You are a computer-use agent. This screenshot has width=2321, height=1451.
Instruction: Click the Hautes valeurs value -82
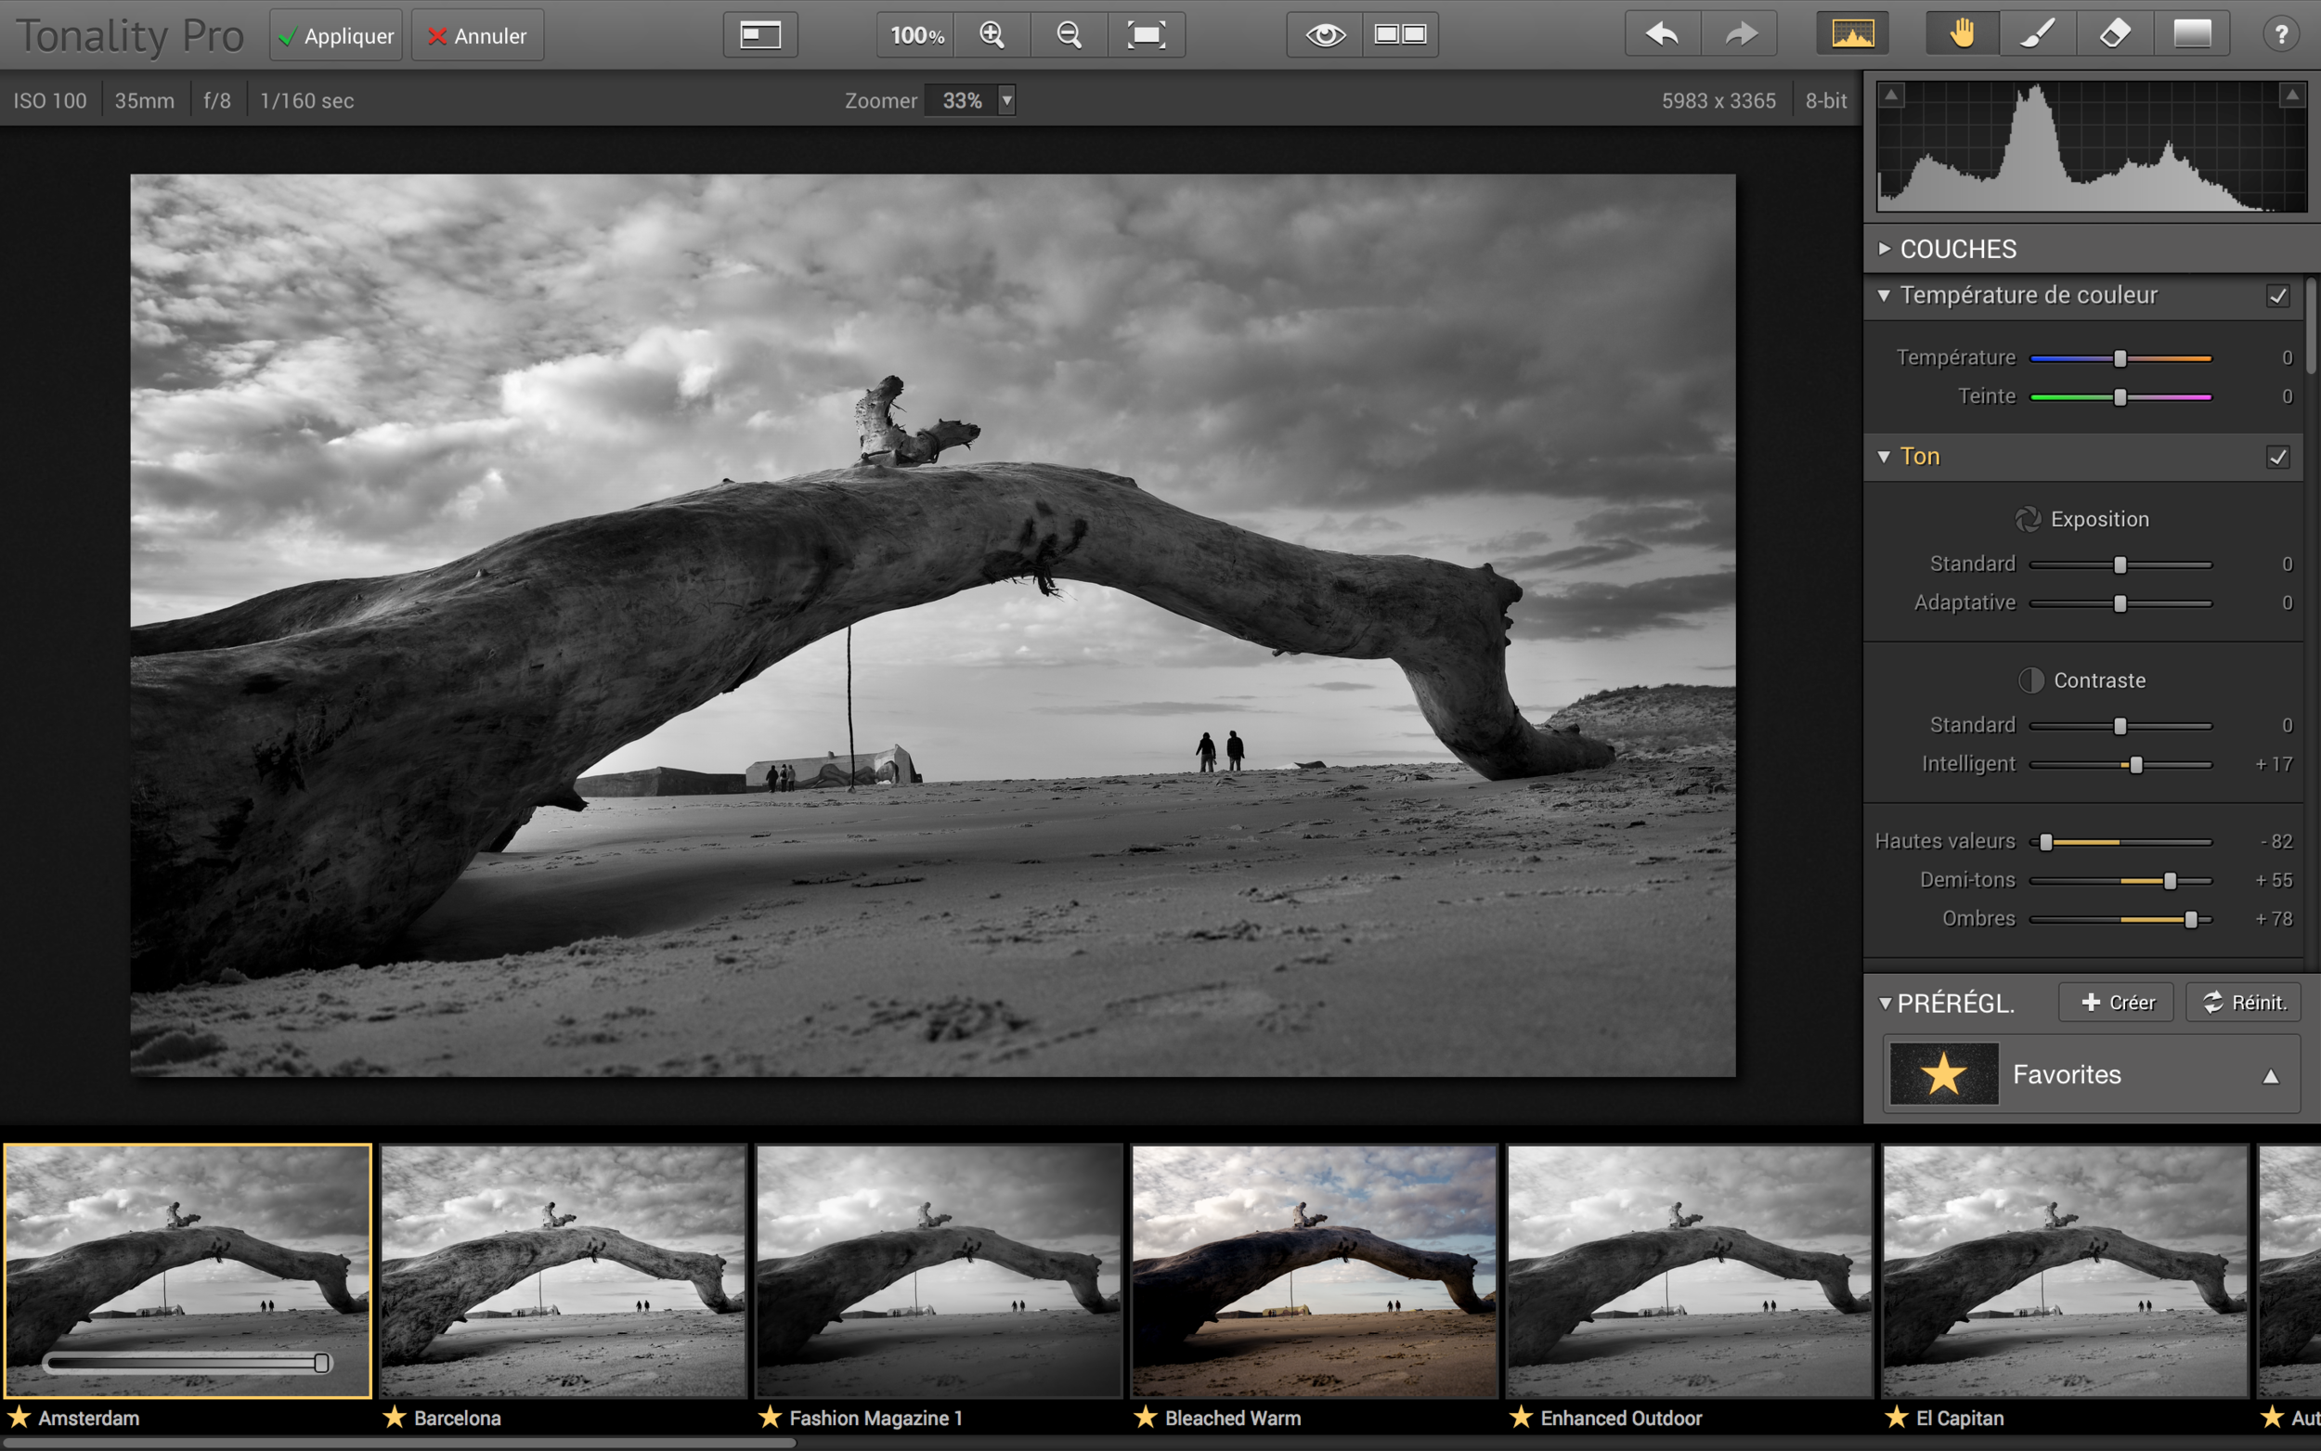click(x=2276, y=843)
